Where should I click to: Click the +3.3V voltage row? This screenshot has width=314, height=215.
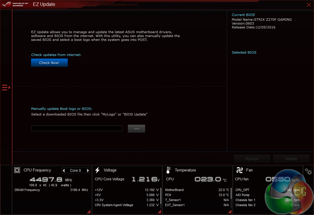coord(127,200)
